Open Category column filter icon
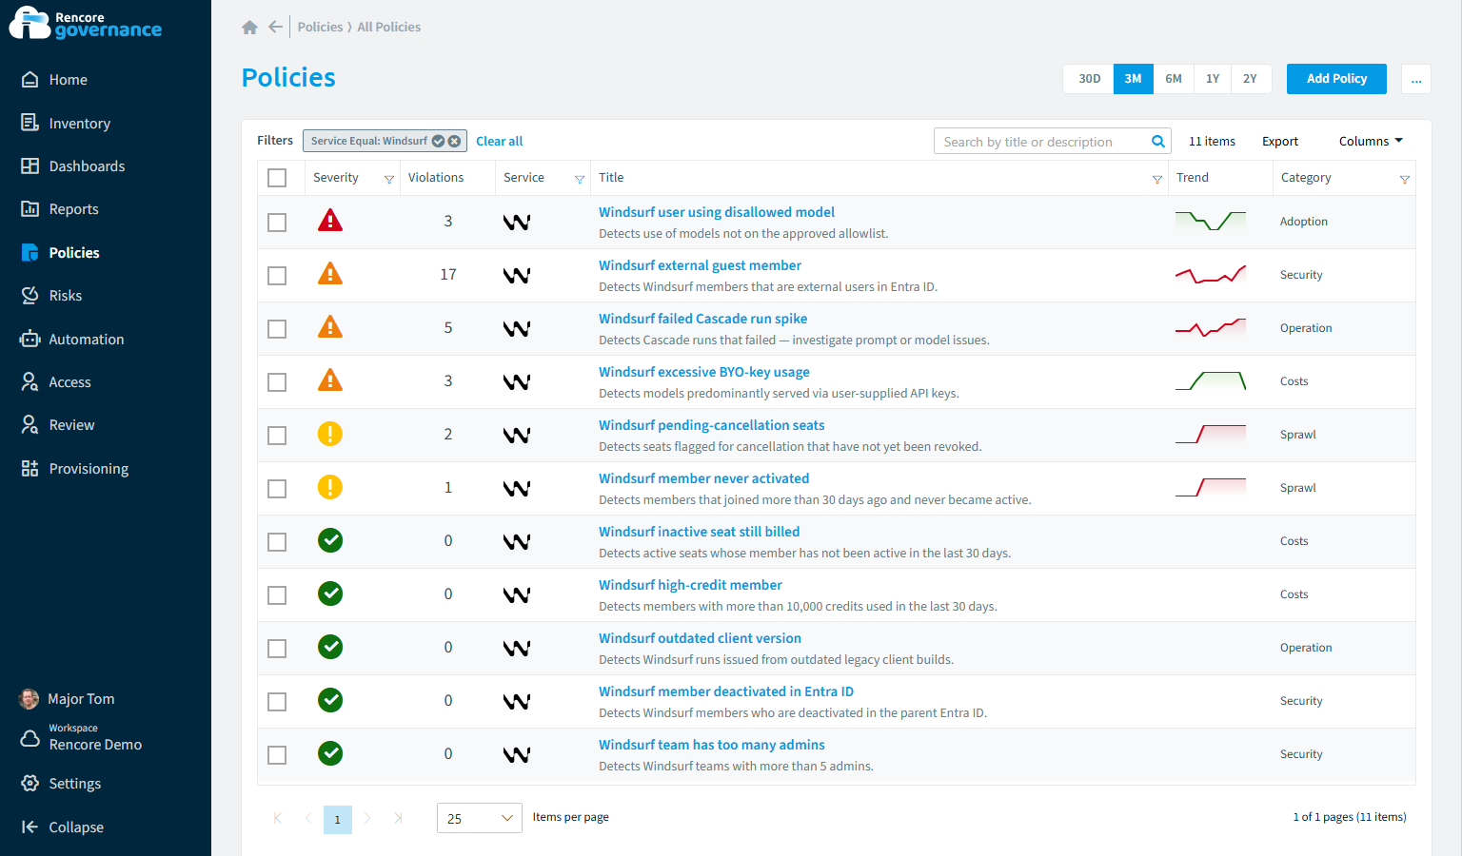Screen dimensions: 1462x856 pyautogui.click(x=1404, y=179)
